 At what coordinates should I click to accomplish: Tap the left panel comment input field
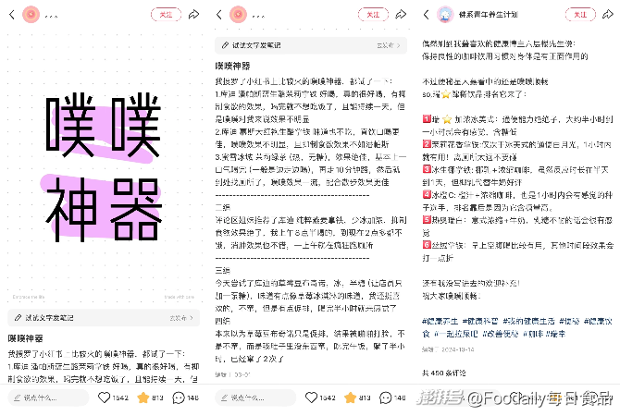pyautogui.click(x=48, y=398)
